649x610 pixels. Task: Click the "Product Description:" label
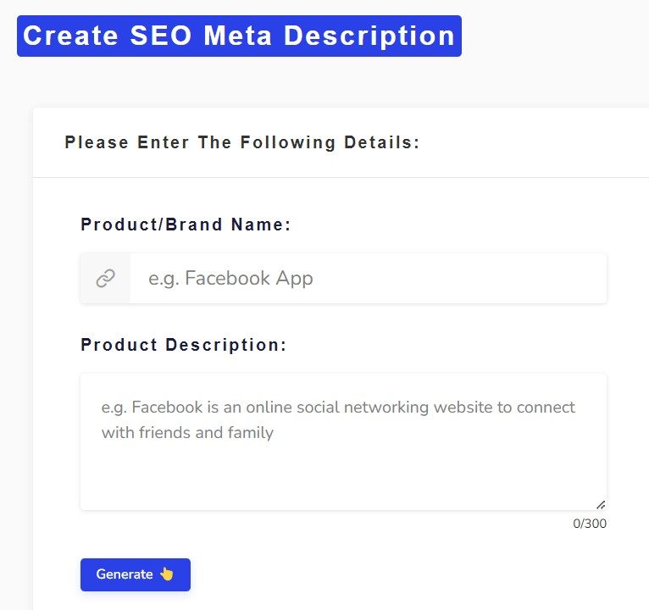184,345
